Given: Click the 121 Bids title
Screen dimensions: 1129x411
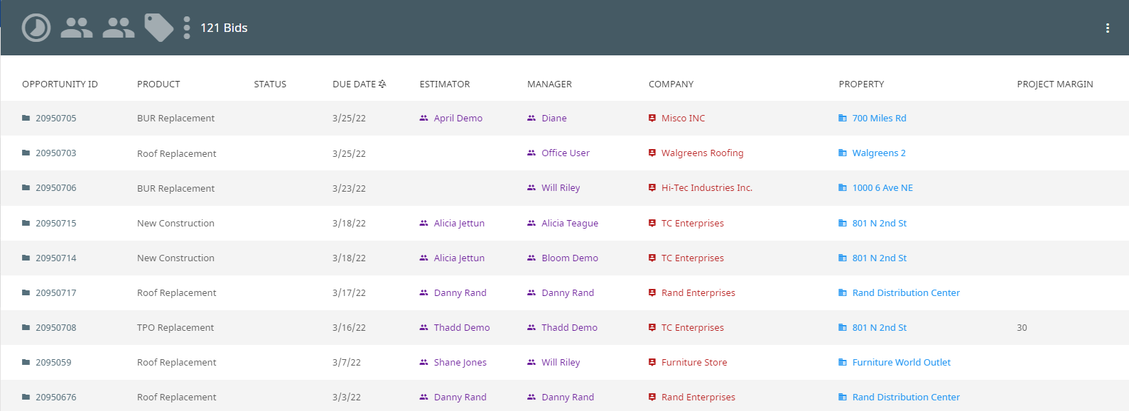Looking at the screenshot, I should click(224, 28).
